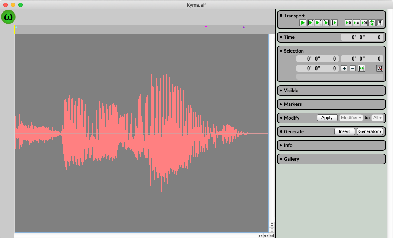Screen dimensions: 393x238
Task: Open the Modifier dropdown menu
Action: 351,118
